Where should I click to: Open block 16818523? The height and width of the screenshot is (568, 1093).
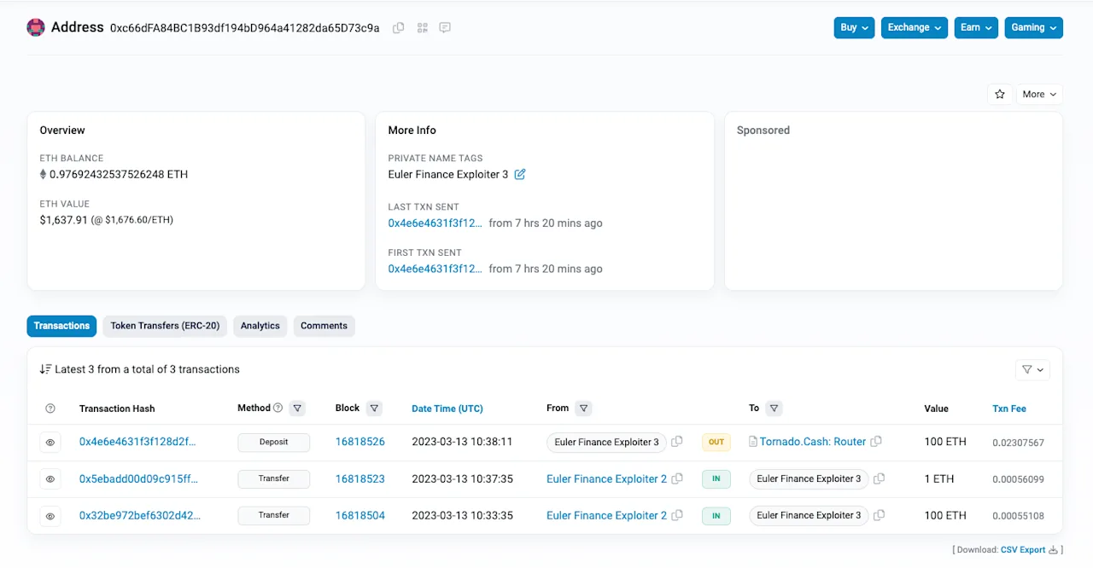point(360,478)
